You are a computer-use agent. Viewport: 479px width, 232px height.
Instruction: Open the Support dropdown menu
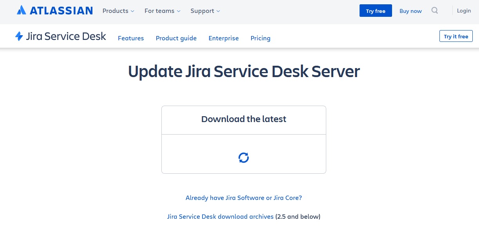pyautogui.click(x=205, y=11)
